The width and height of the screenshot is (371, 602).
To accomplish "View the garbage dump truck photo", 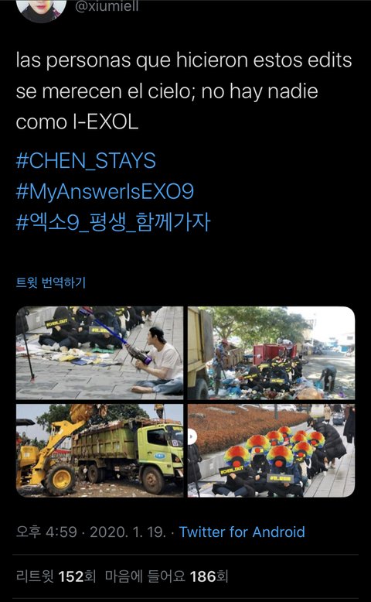I will pos(271,353).
